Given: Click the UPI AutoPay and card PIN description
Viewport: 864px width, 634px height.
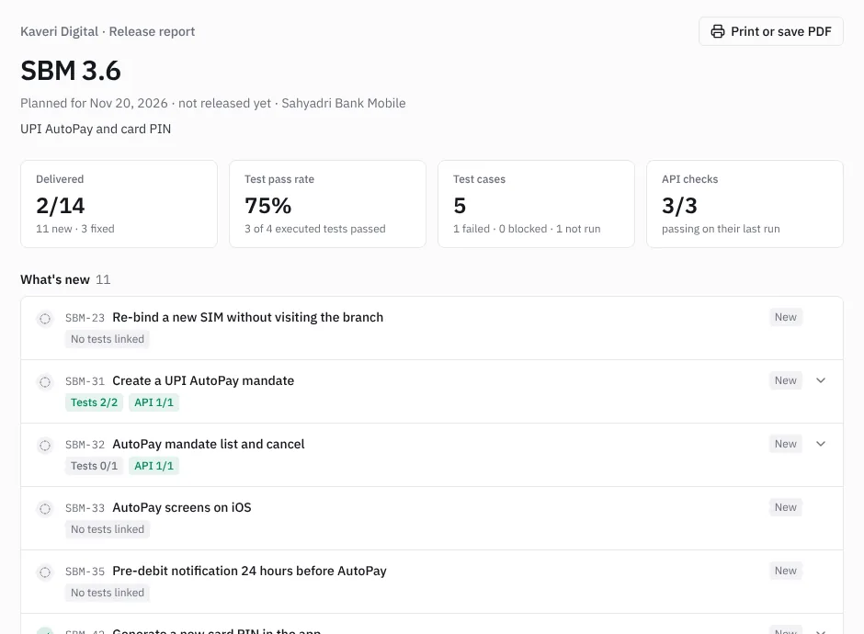Looking at the screenshot, I should 96,129.
